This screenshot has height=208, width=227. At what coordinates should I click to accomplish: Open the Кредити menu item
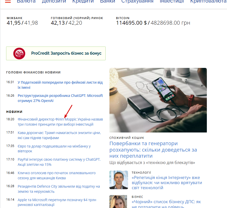coord(83,1)
